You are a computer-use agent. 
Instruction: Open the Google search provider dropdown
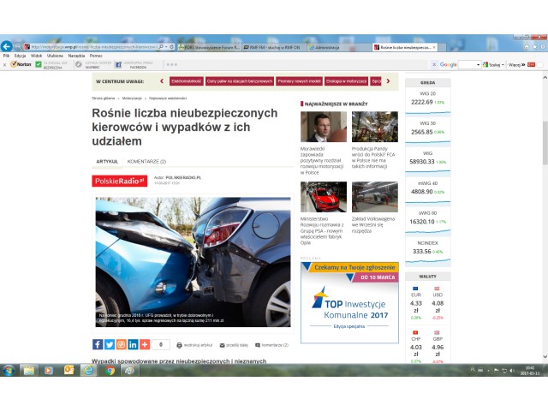click(x=477, y=64)
